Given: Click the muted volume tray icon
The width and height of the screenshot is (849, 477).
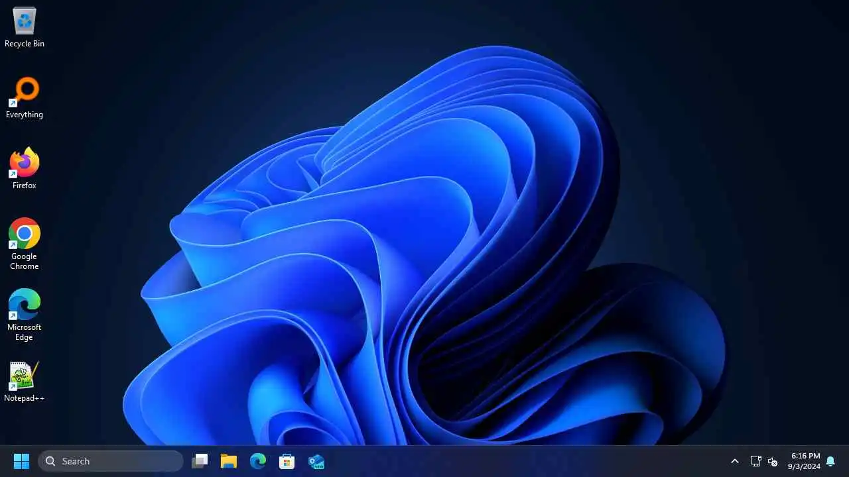Looking at the screenshot, I should point(773,461).
